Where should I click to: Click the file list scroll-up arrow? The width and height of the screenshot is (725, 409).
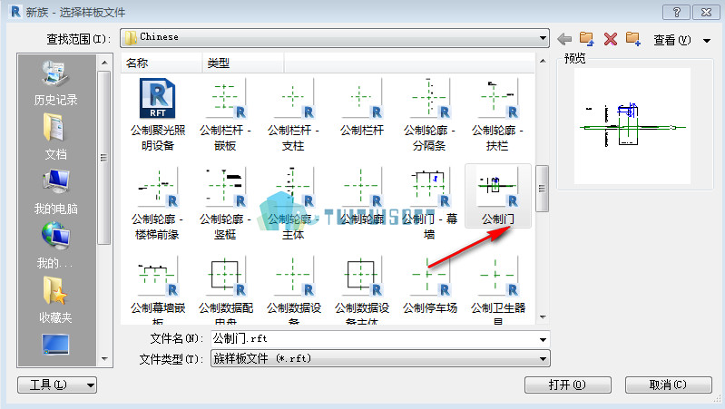[x=543, y=61]
